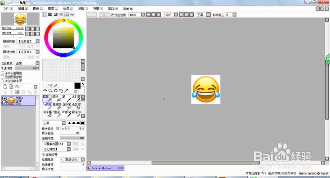Select the flat brush edge shape
Image resolution: width=330 pixels, height=178 pixels.
click(x=82, y=123)
